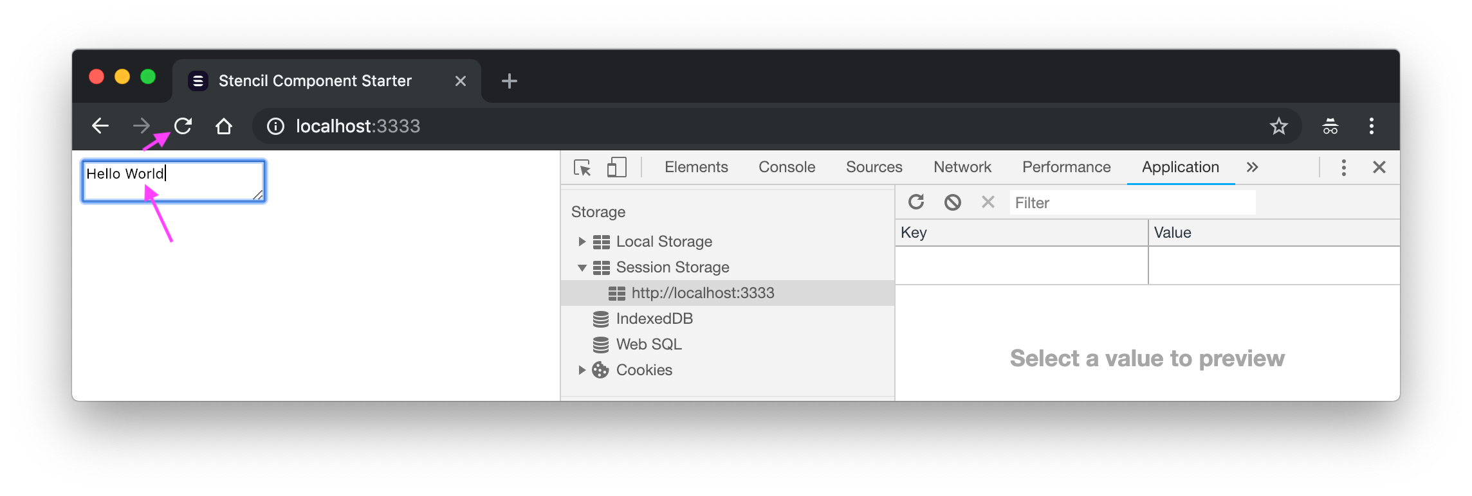
Task: Reload the current page
Action: 183,126
